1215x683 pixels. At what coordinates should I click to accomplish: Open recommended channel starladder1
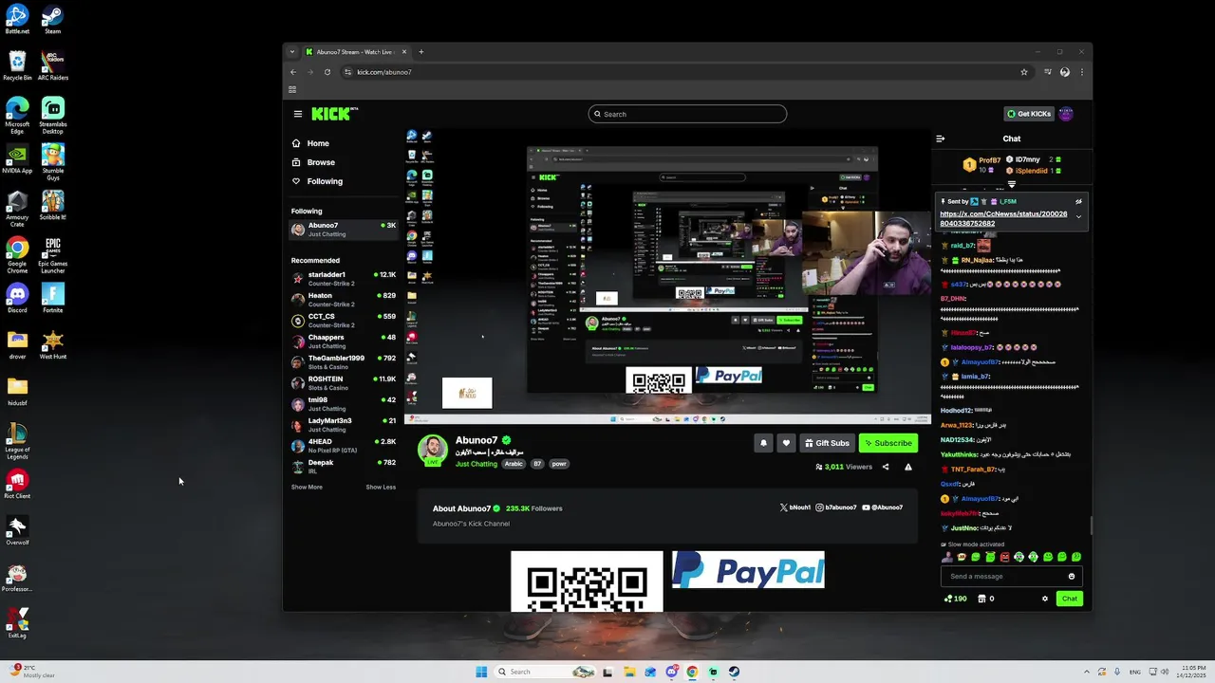click(x=344, y=279)
